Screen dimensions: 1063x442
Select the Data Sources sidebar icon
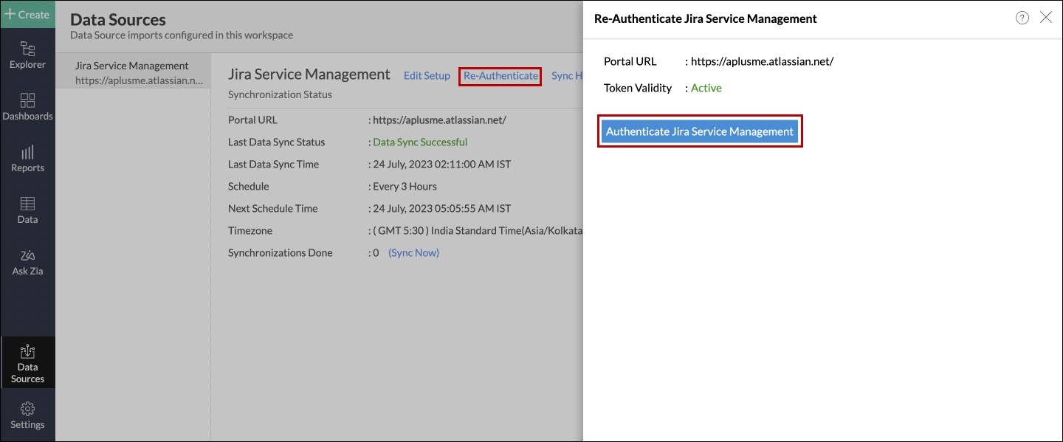(27, 363)
